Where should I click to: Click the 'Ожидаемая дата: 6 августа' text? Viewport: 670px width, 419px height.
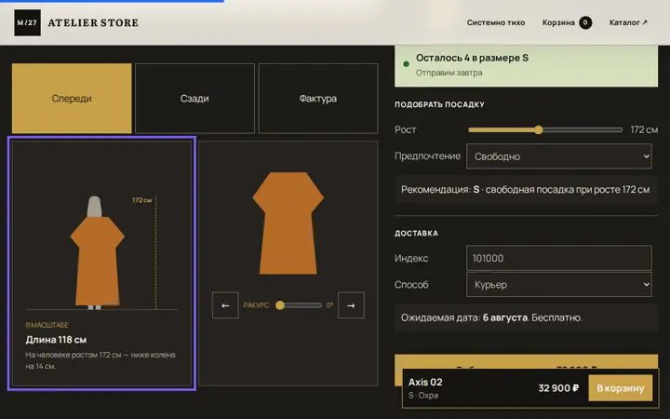(x=464, y=318)
